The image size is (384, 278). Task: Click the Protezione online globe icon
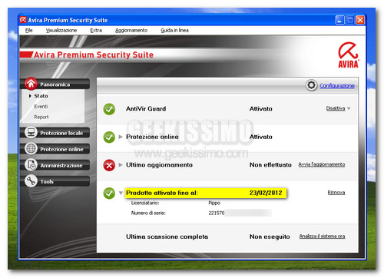point(31,148)
